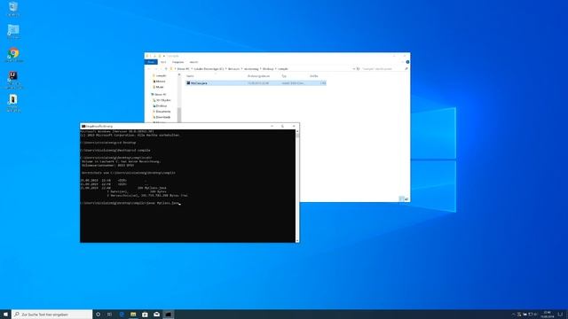Open the address bar history dropdown
568x319 pixels.
(x=353, y=69)
